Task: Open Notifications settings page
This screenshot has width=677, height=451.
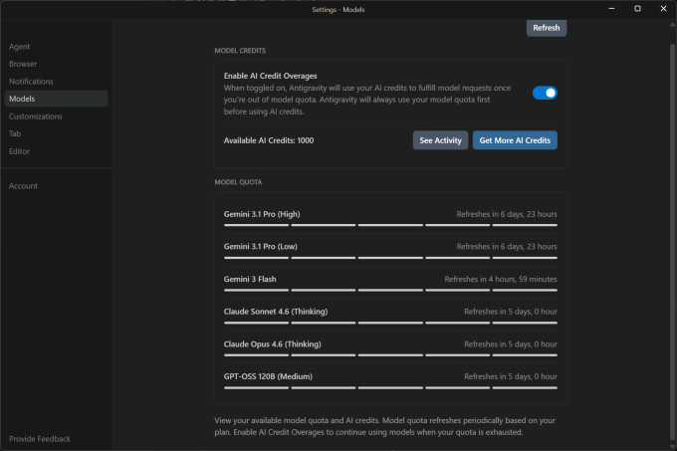Action: point(31,82)
